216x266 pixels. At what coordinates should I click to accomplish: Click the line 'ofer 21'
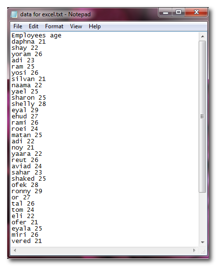(25, 222)
